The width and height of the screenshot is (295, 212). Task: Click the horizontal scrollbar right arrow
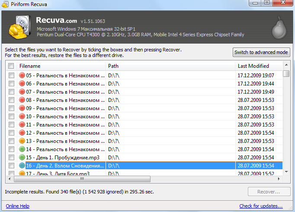click(x=279, y=179)
